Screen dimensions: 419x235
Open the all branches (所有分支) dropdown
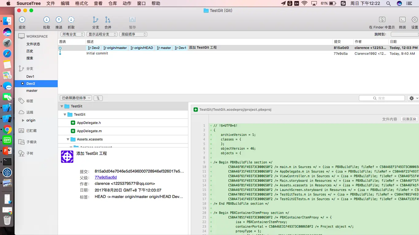[x=72, y=34]
